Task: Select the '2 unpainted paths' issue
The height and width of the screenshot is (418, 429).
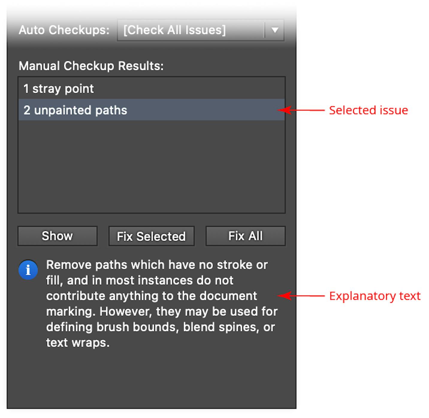Action: pyautogui.click(x=120, y=110)
